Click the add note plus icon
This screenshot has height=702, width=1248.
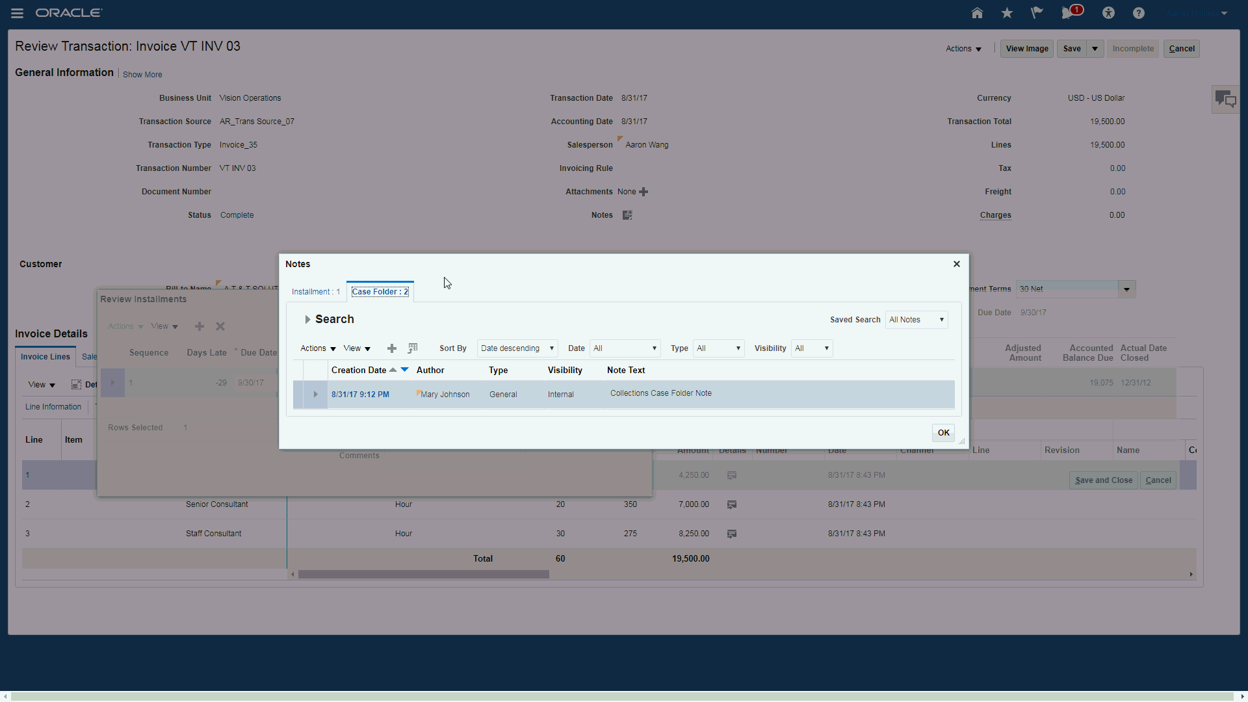(x=392, y=348)
